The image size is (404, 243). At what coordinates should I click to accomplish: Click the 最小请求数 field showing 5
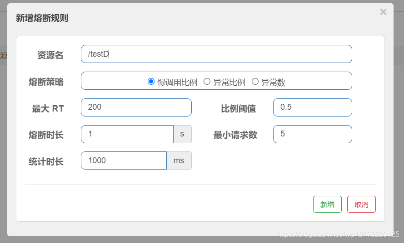(x=313, y=134)
